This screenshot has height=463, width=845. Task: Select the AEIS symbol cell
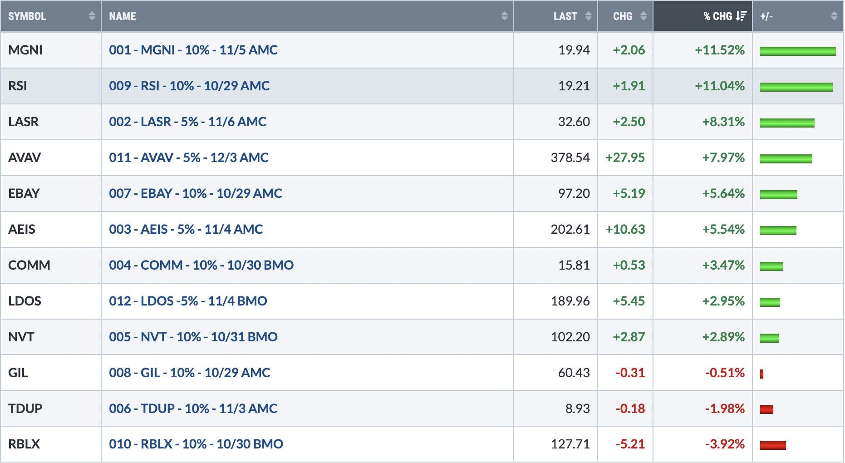(x=51, y=229)
